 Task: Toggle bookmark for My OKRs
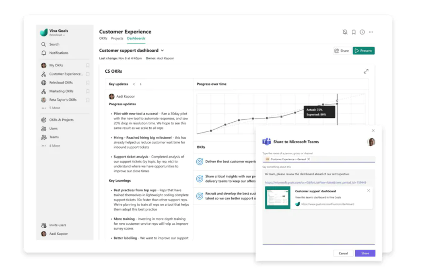click(x=87, y=65)
